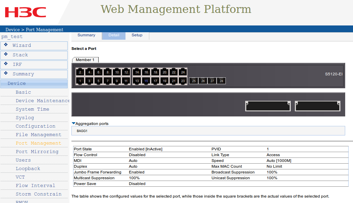
Task: Go to System Time settings
Action: pos(32,109)
